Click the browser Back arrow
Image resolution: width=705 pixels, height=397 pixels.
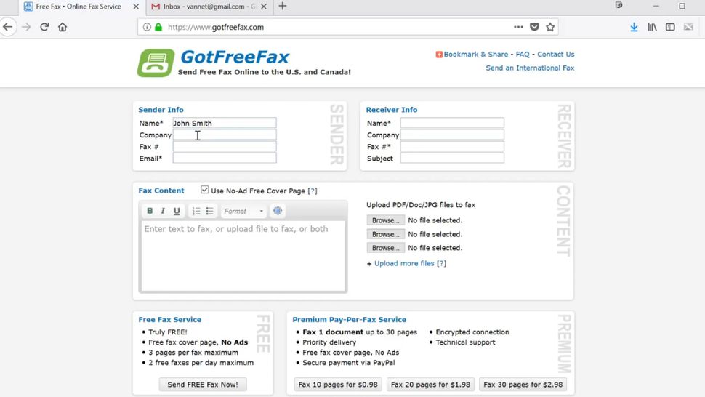tap(8, 27)
